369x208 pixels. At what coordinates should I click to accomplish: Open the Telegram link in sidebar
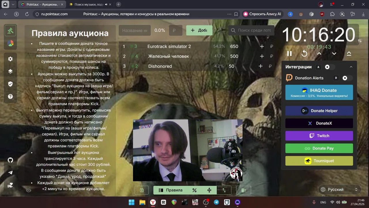point(10,172)
